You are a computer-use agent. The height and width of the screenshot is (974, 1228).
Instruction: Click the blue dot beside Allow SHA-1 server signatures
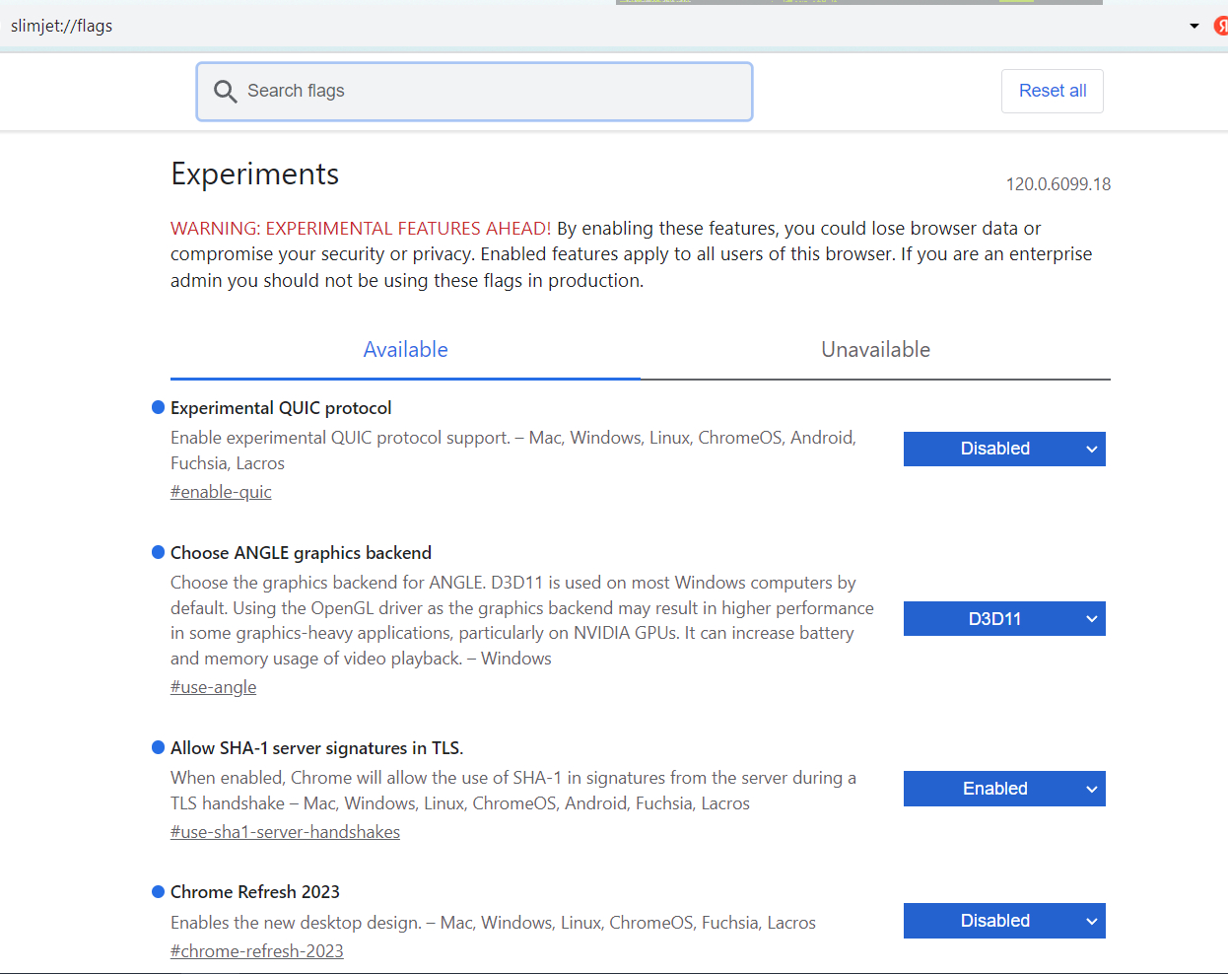(x=158, y=747)
